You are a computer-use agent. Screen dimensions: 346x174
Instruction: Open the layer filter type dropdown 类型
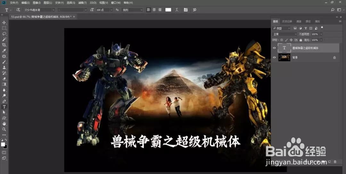281,28
